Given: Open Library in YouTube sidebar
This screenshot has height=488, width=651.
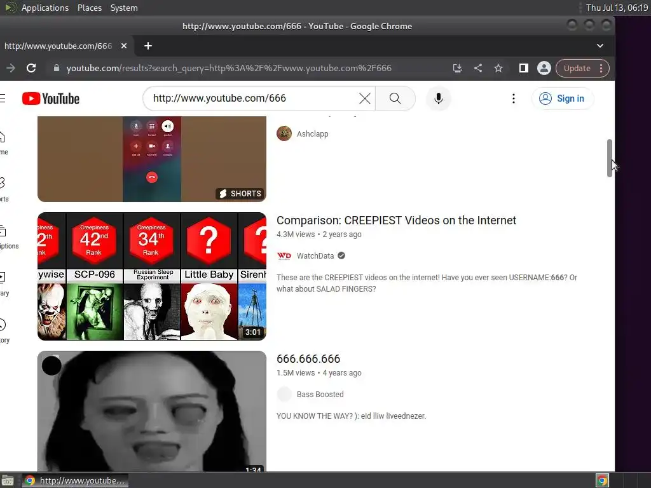Looking at the screenshot, I should coord(3,284).
